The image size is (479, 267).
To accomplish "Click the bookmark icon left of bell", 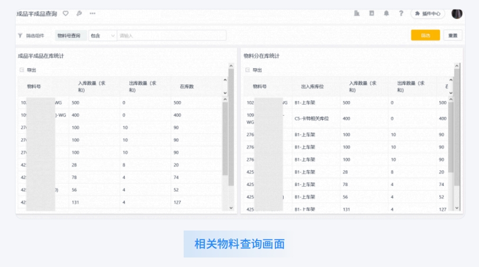I will (372, 13).
